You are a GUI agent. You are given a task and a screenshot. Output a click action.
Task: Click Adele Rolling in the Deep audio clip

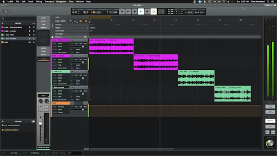point(111,46)
